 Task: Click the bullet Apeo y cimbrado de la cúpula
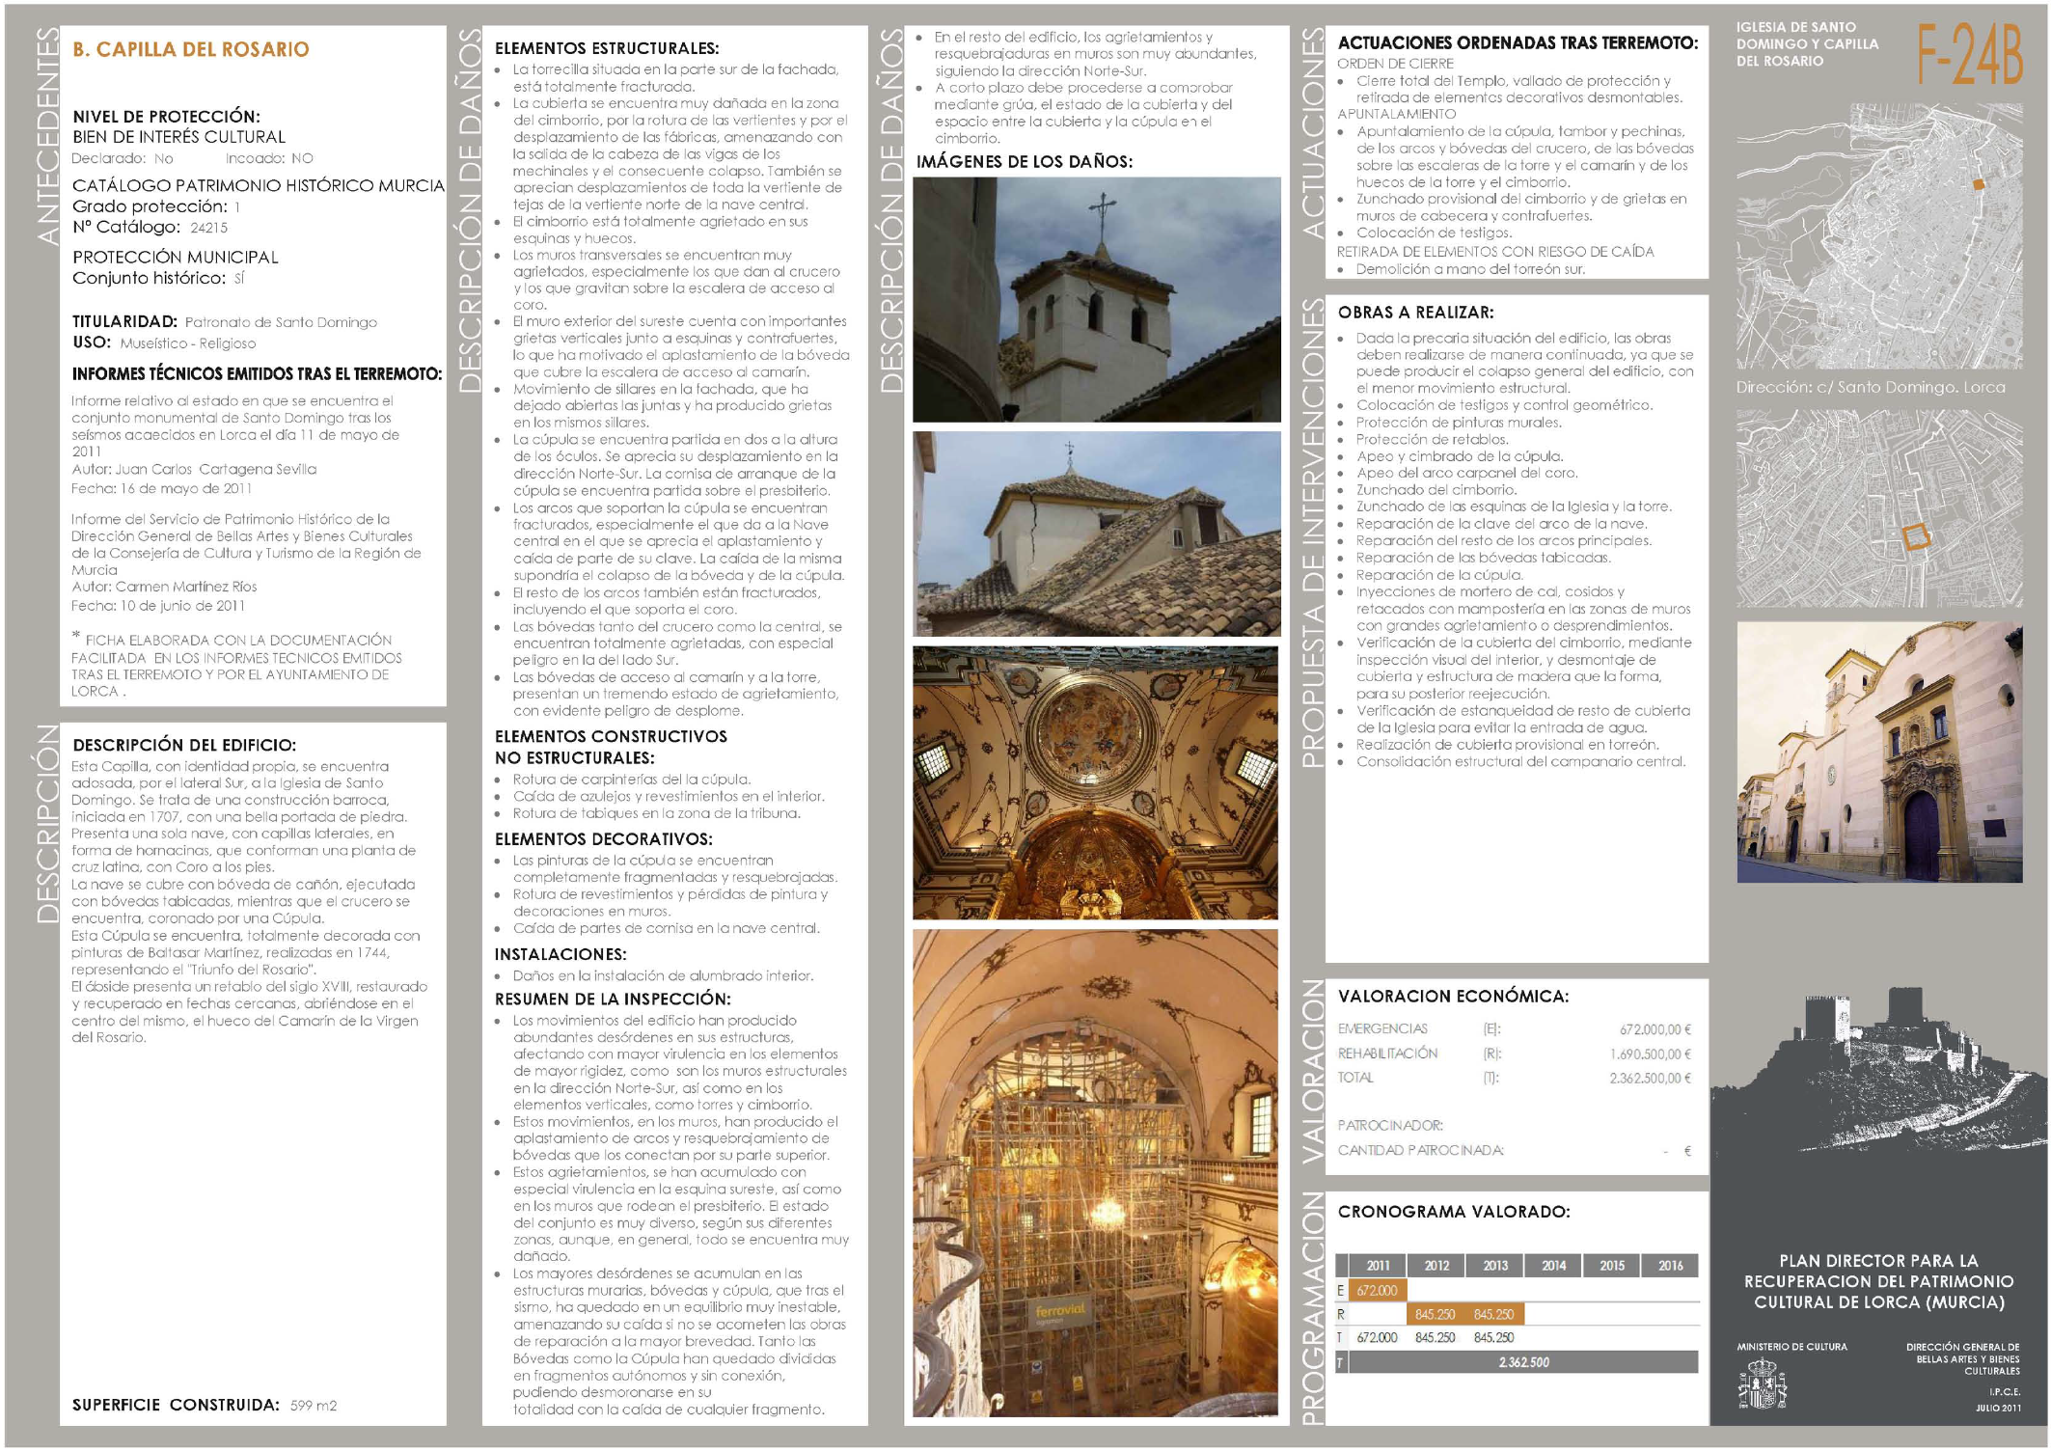(1460, 456)
